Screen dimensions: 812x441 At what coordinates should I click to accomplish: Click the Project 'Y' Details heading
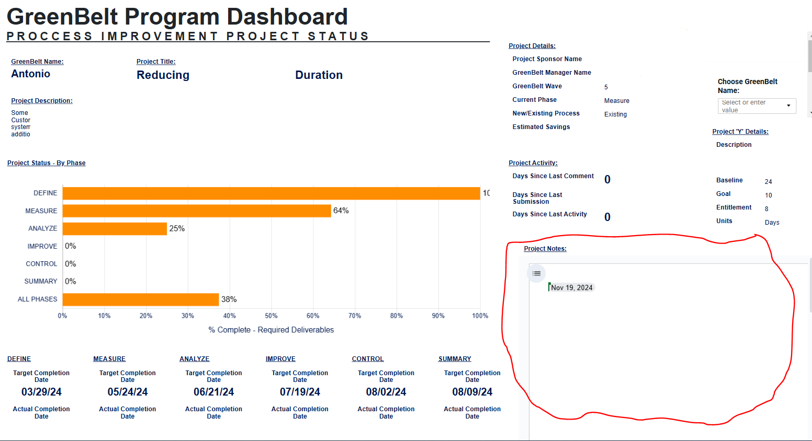point(740,132)
